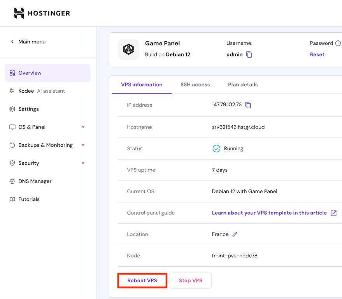This screenshot has width=342, height=299.
Task: Click the external link icon on the article link
Action: pos(333,213)
